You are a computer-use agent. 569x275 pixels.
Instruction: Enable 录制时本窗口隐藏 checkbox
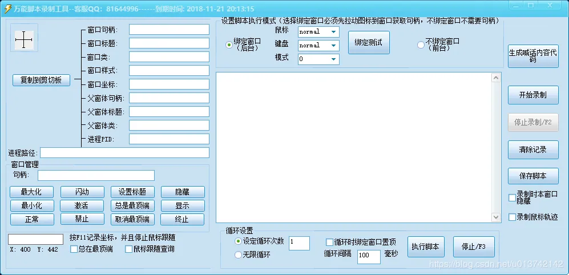pos(512,198)
